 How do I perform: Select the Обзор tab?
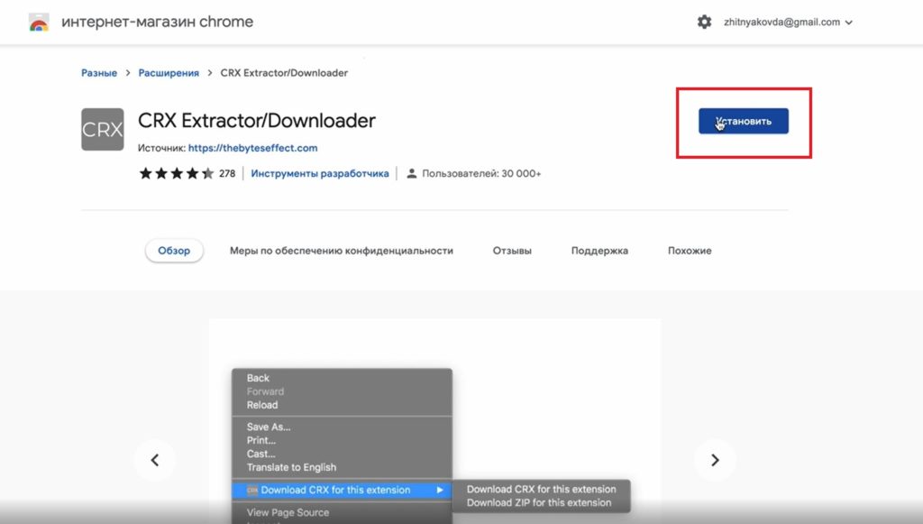(x=174, y=251)
